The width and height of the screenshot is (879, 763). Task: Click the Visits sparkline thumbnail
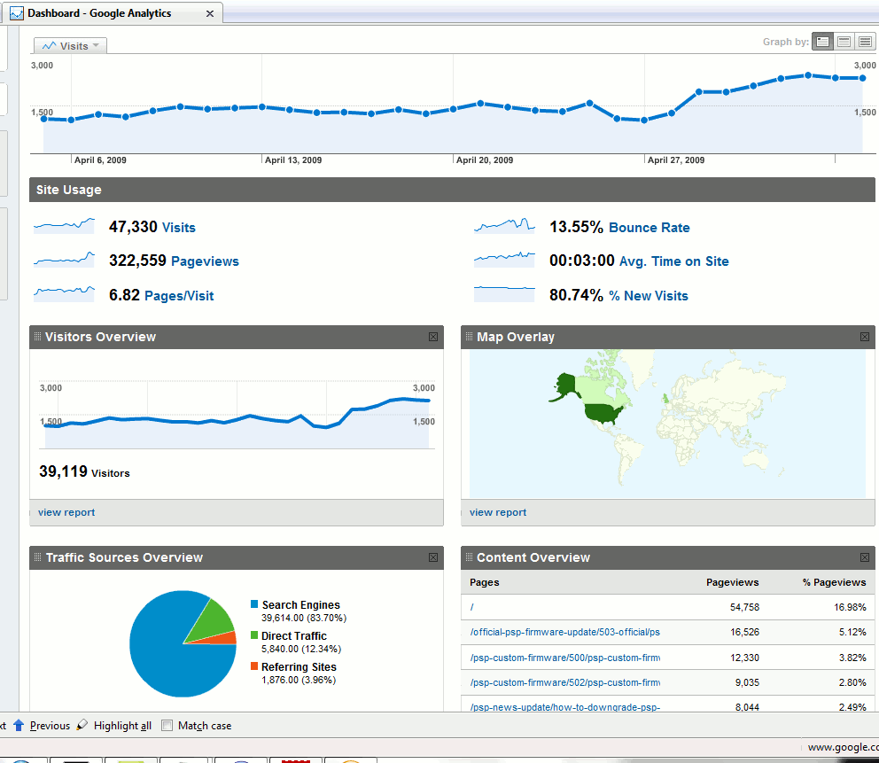[x=64, y=225]
